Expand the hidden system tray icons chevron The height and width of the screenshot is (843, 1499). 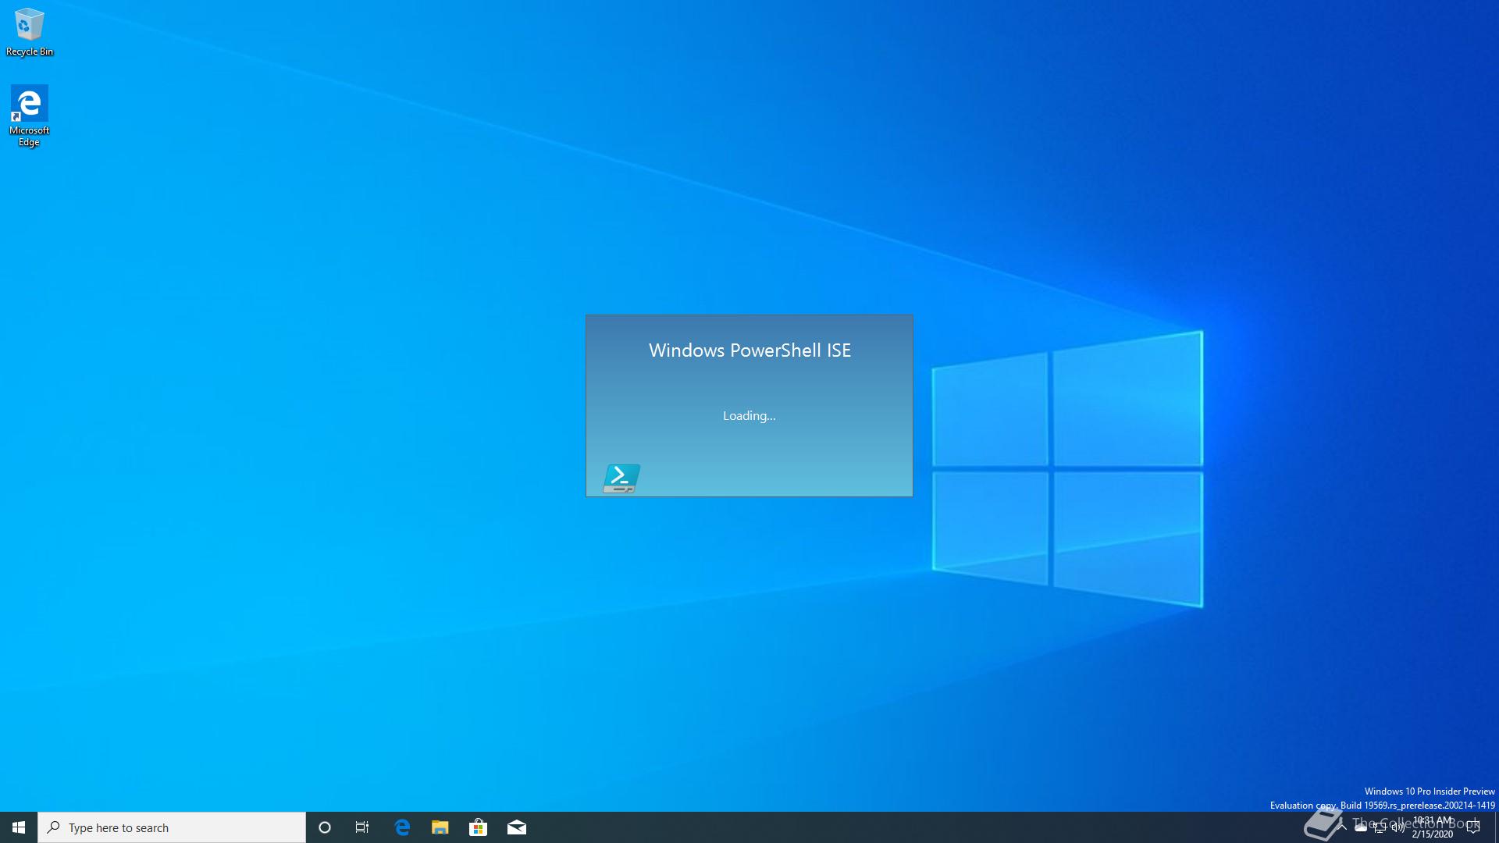click(x=1342, y=827)
